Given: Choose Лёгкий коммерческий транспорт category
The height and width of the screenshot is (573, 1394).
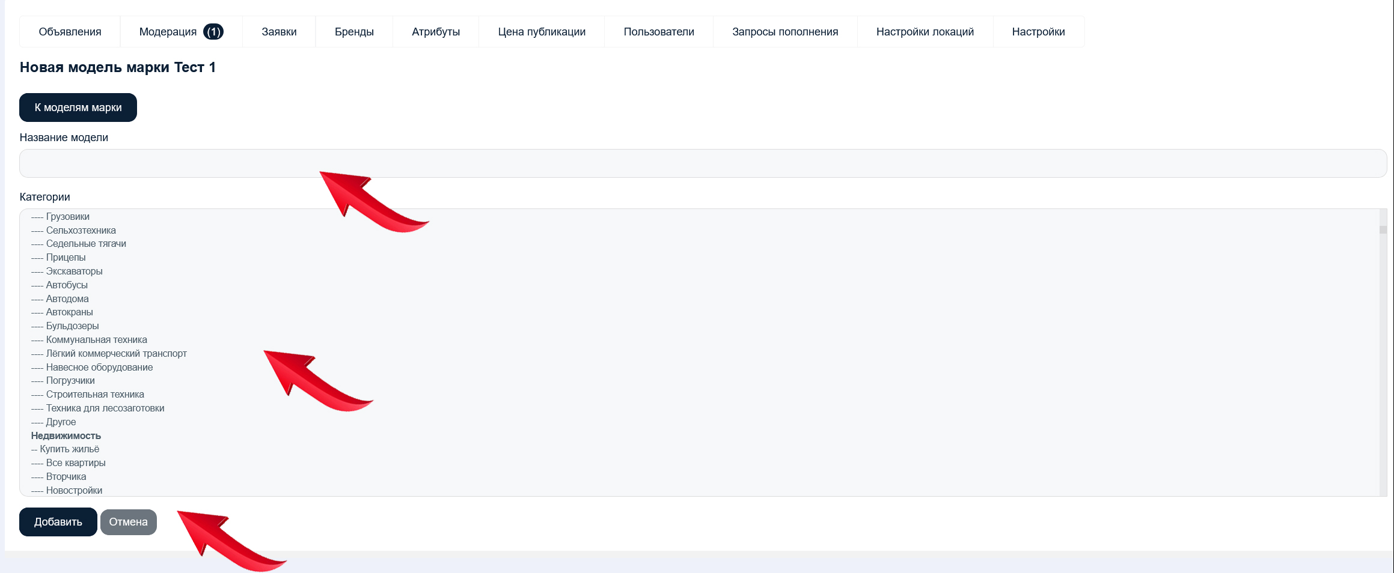Looking at the screenshot, I should (x=116, y=354).
